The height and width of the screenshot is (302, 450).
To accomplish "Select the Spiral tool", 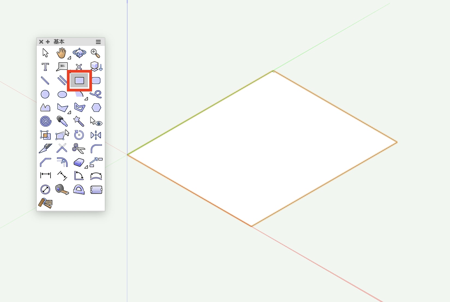I will point(46,121).
